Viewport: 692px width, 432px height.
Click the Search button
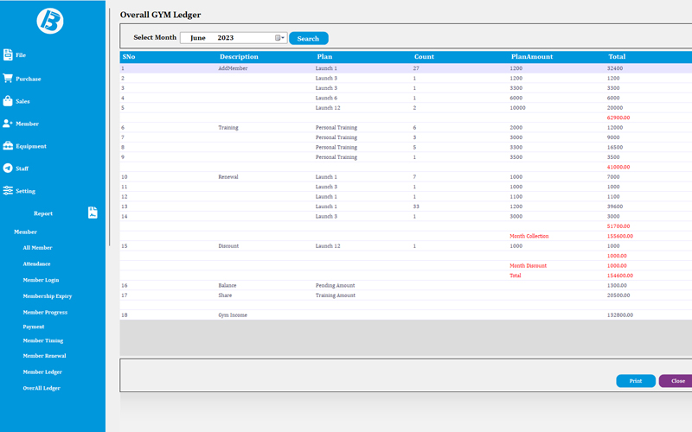point(309,38)
